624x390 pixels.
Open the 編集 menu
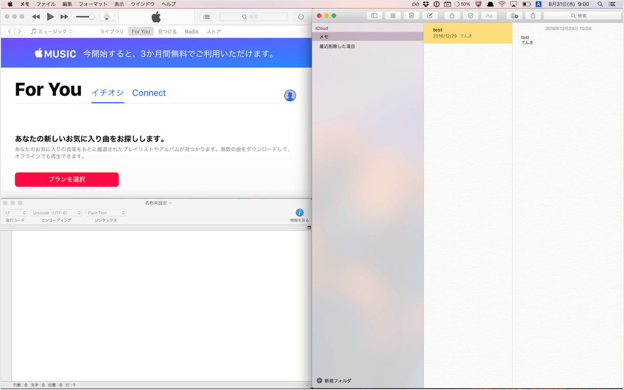[x=67, y=4]
